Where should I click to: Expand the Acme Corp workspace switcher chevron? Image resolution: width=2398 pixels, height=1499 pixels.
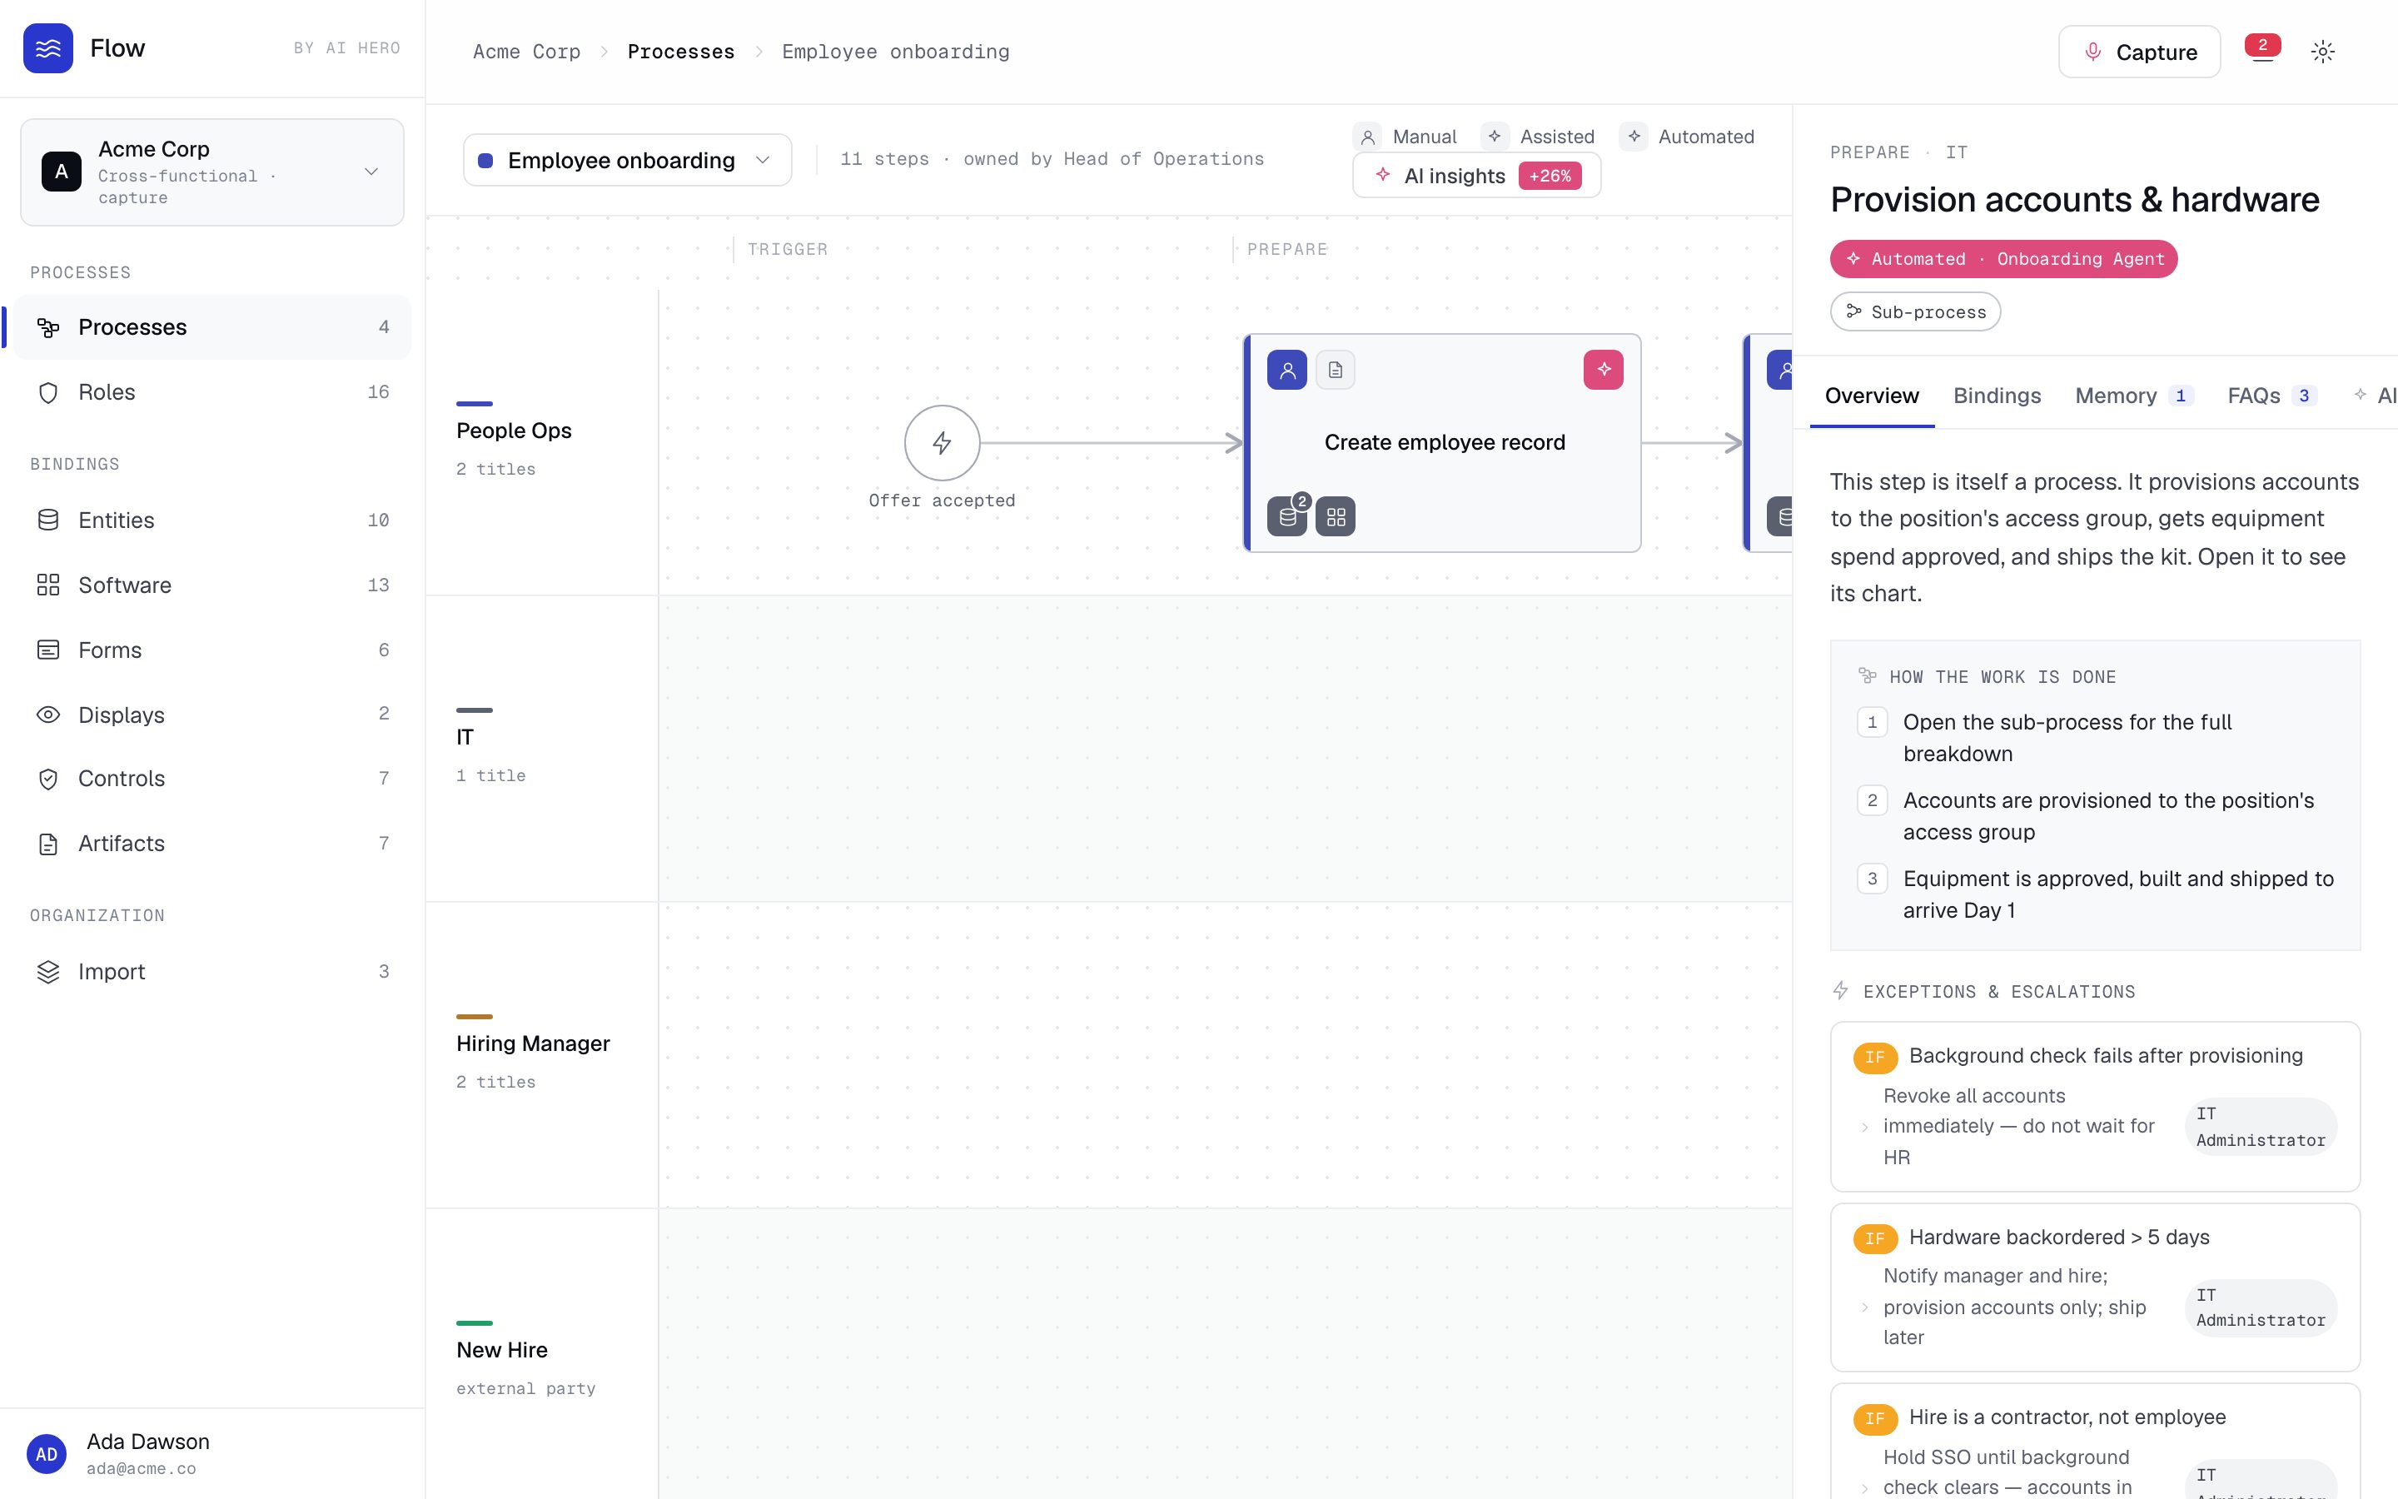tap(371, 172)
